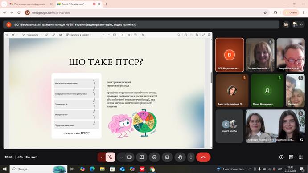This screenshot has height=173, width=308.
Task: Enter full screen in PDF viewer
Action: pos(204,35)
